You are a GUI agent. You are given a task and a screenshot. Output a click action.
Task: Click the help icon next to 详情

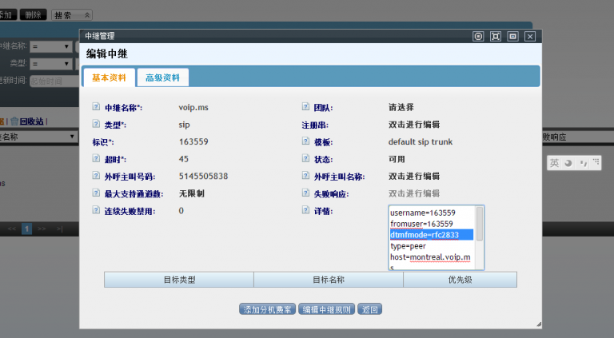305,210
